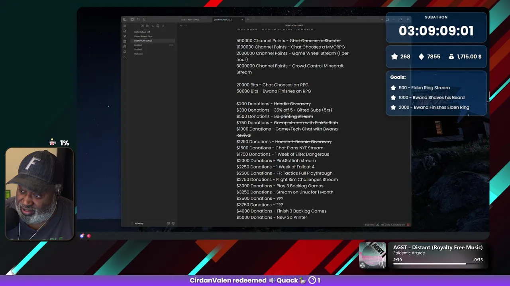Image resolution: width=510 pixels, height=286 pixels.
Task: Click the '$4000 Donations - Finish 3 Backlog Games' line
Action: click(x=281, y=211)
